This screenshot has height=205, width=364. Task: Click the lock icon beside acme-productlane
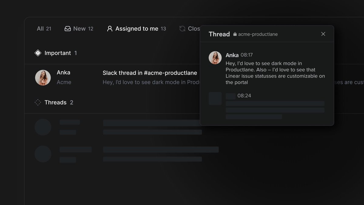point(235,34)
